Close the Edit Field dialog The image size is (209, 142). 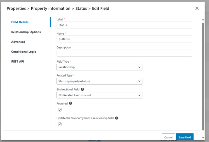point(197,8)
